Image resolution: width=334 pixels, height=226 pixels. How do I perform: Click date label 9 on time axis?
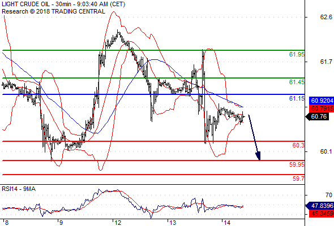(61, 223)
